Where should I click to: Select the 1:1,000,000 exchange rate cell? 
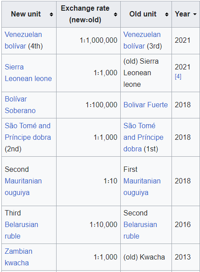pyautogui.click(x=88, y=41)
